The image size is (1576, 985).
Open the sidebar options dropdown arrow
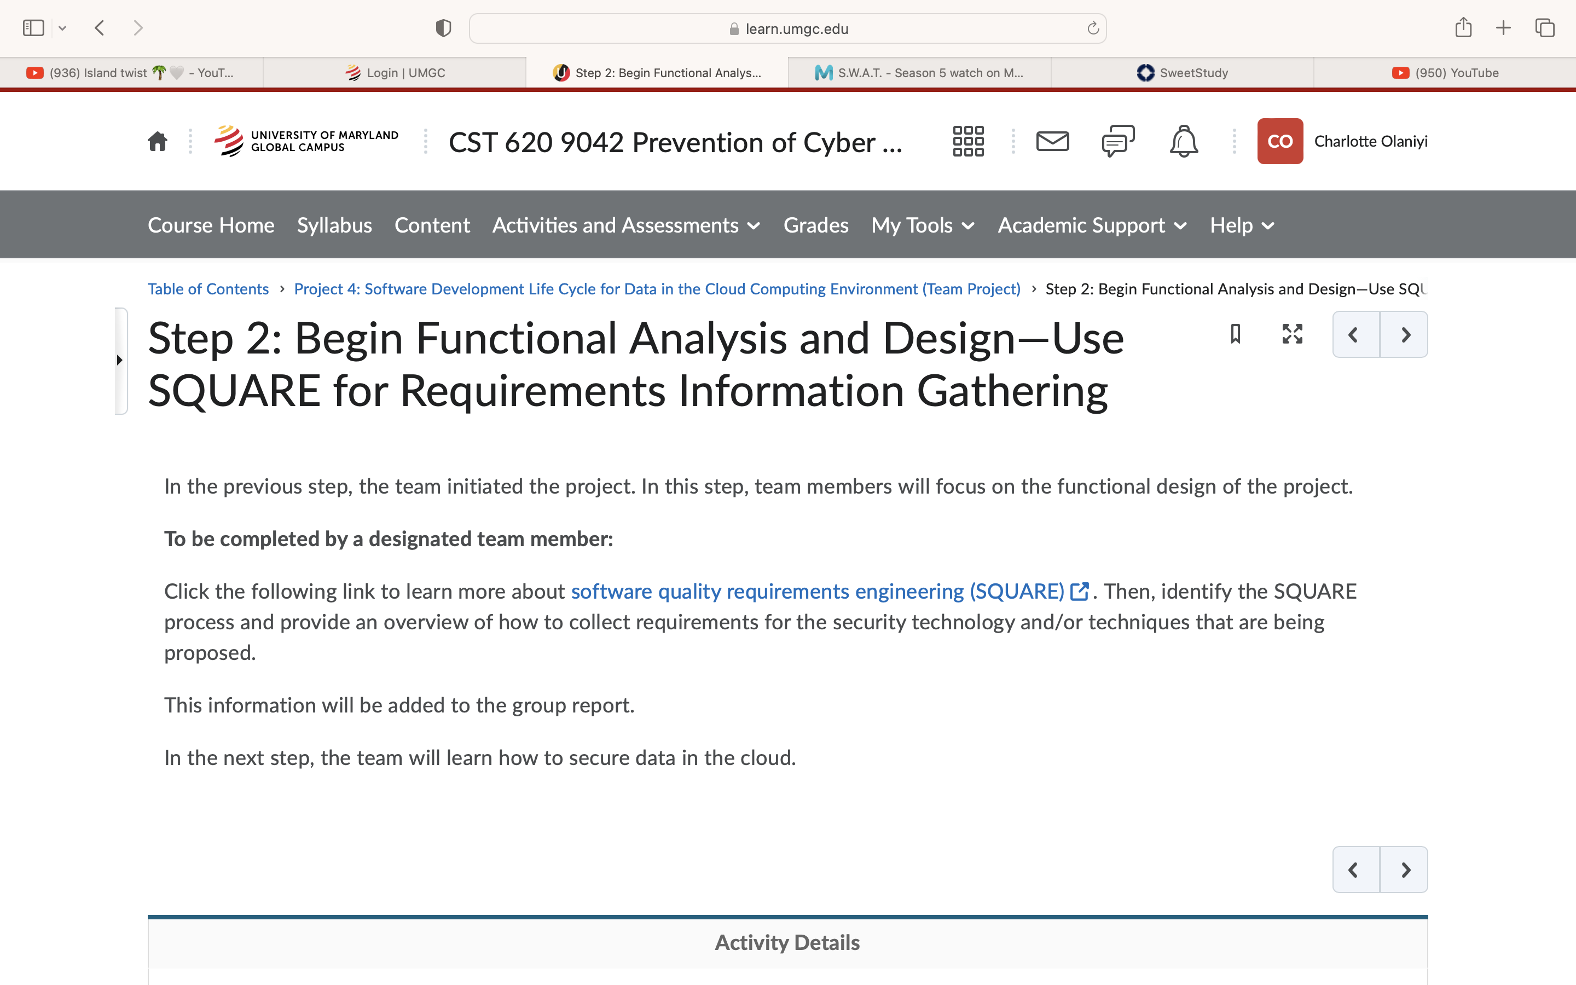[x=62, y=28]
